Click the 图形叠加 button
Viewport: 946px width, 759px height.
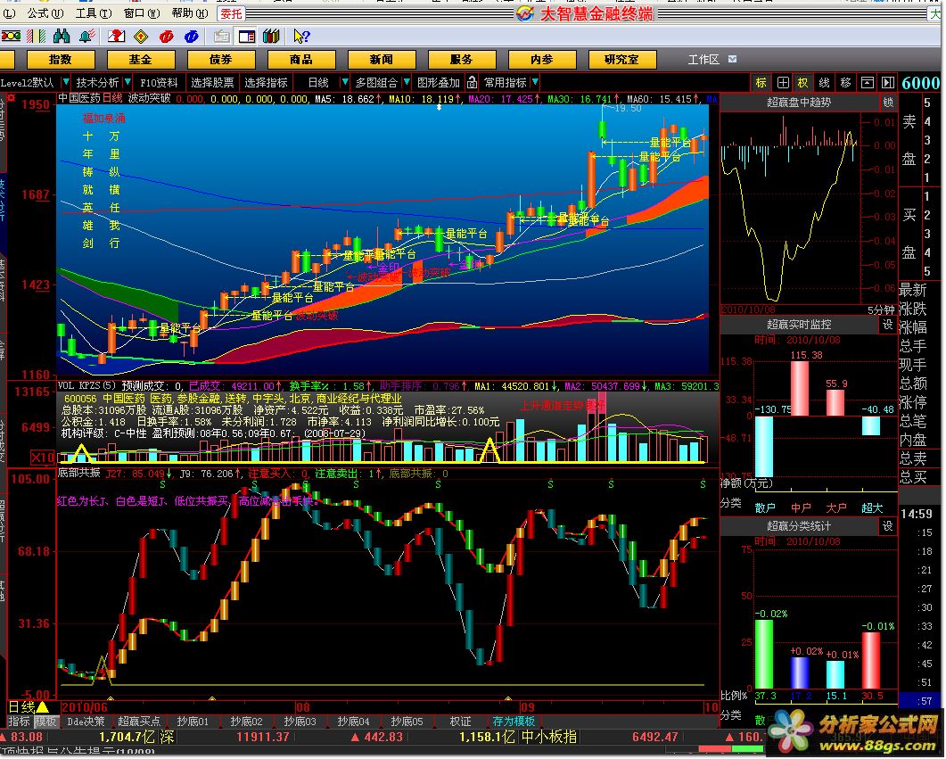pyautogui.click(x=439, y=83)
